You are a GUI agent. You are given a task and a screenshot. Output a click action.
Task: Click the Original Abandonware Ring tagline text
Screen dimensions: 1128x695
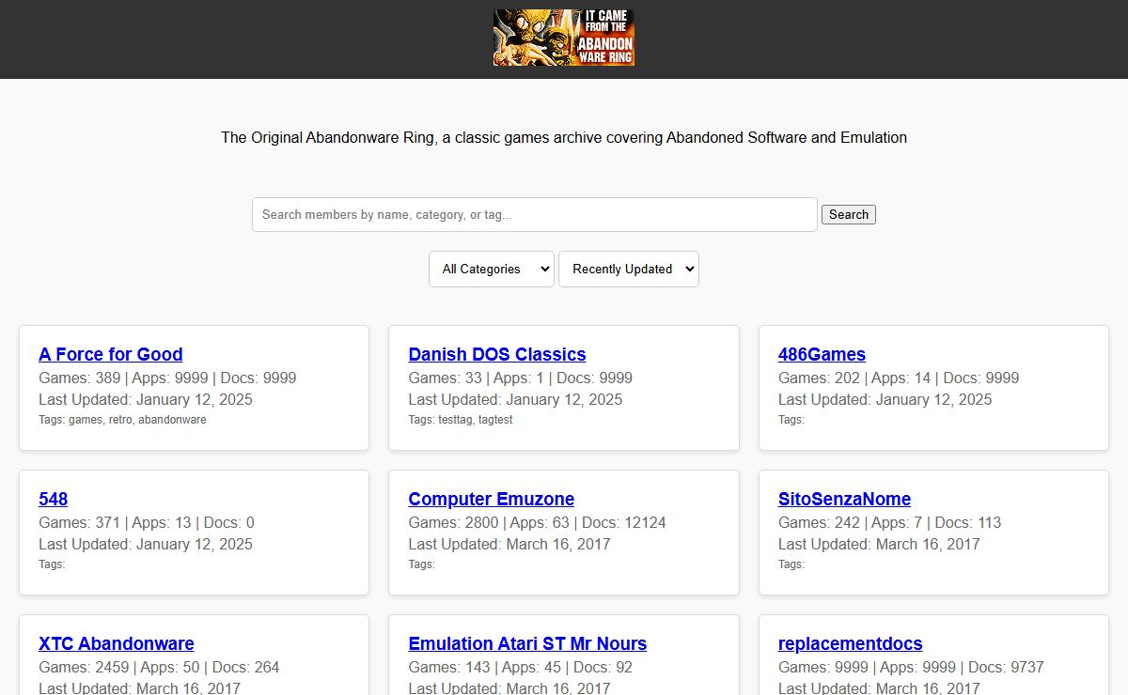[564, 137]
